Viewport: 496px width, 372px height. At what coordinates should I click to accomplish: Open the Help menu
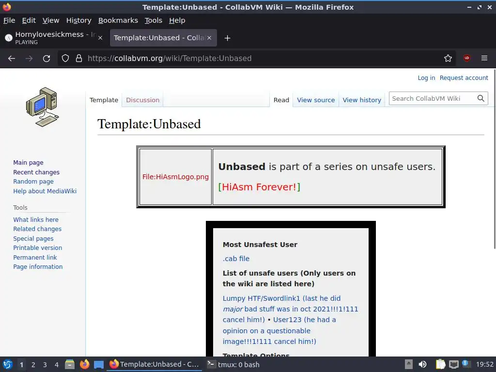(x=177, y=20)
